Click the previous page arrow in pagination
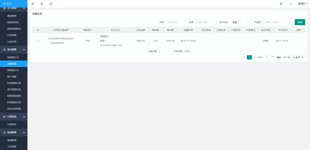This screenshot has height=150, width=310. coord(244,57)
